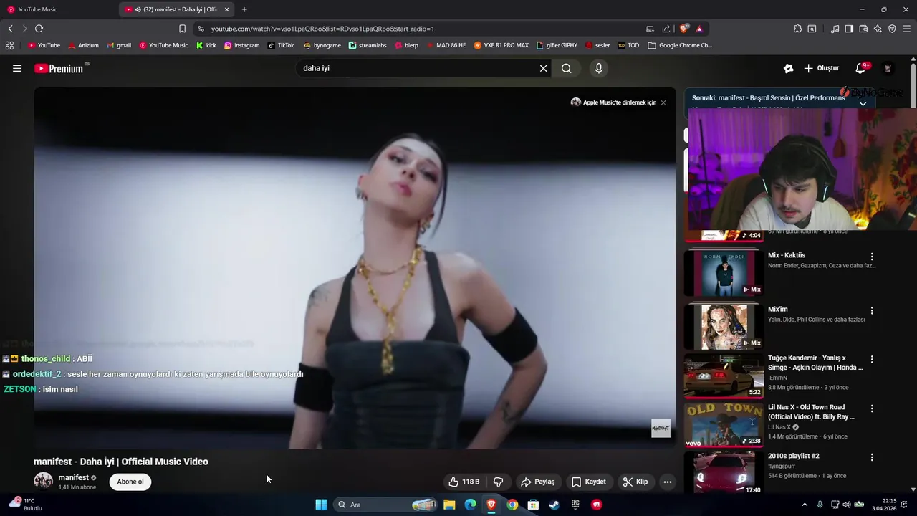This screenshot has width=917, height=516.
Task: Open Leo AI sparkle icon
Action: (x=878, y=29)
